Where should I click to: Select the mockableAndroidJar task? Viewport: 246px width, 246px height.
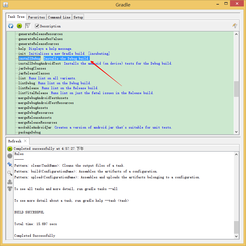35,127
